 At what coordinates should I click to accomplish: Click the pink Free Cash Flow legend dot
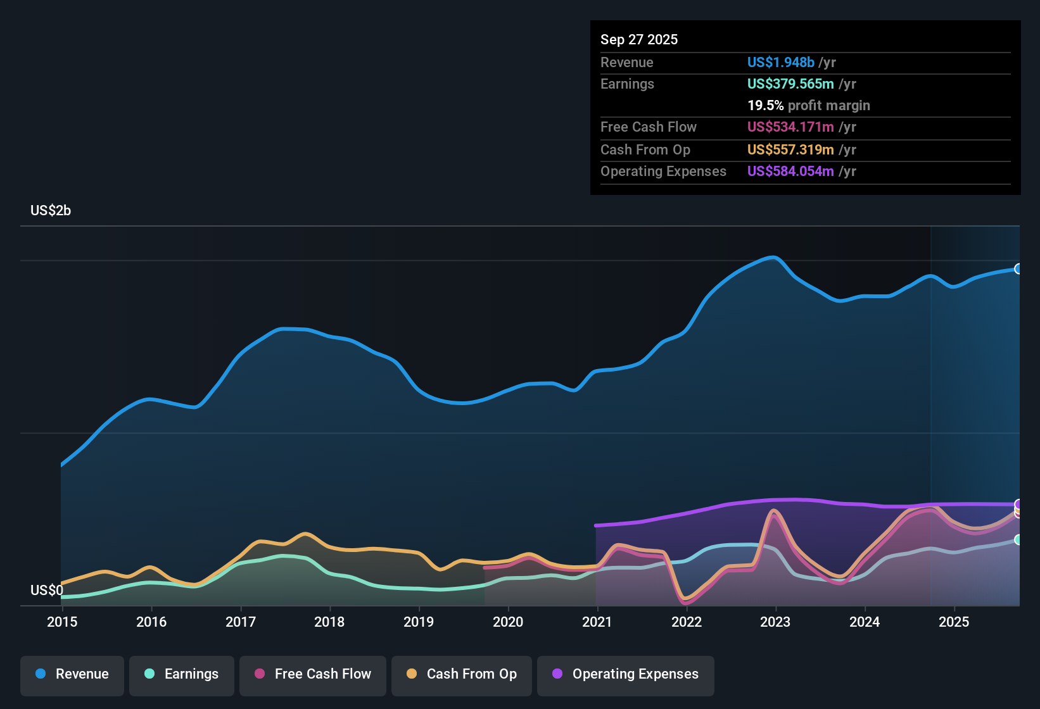[x=260, y=674]
